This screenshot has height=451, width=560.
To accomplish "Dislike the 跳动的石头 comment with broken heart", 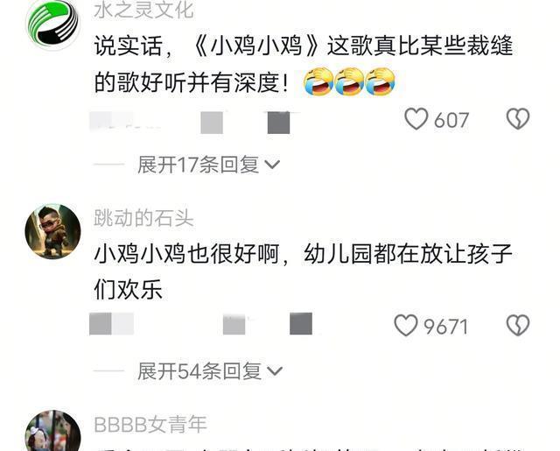I will [518, 325].
